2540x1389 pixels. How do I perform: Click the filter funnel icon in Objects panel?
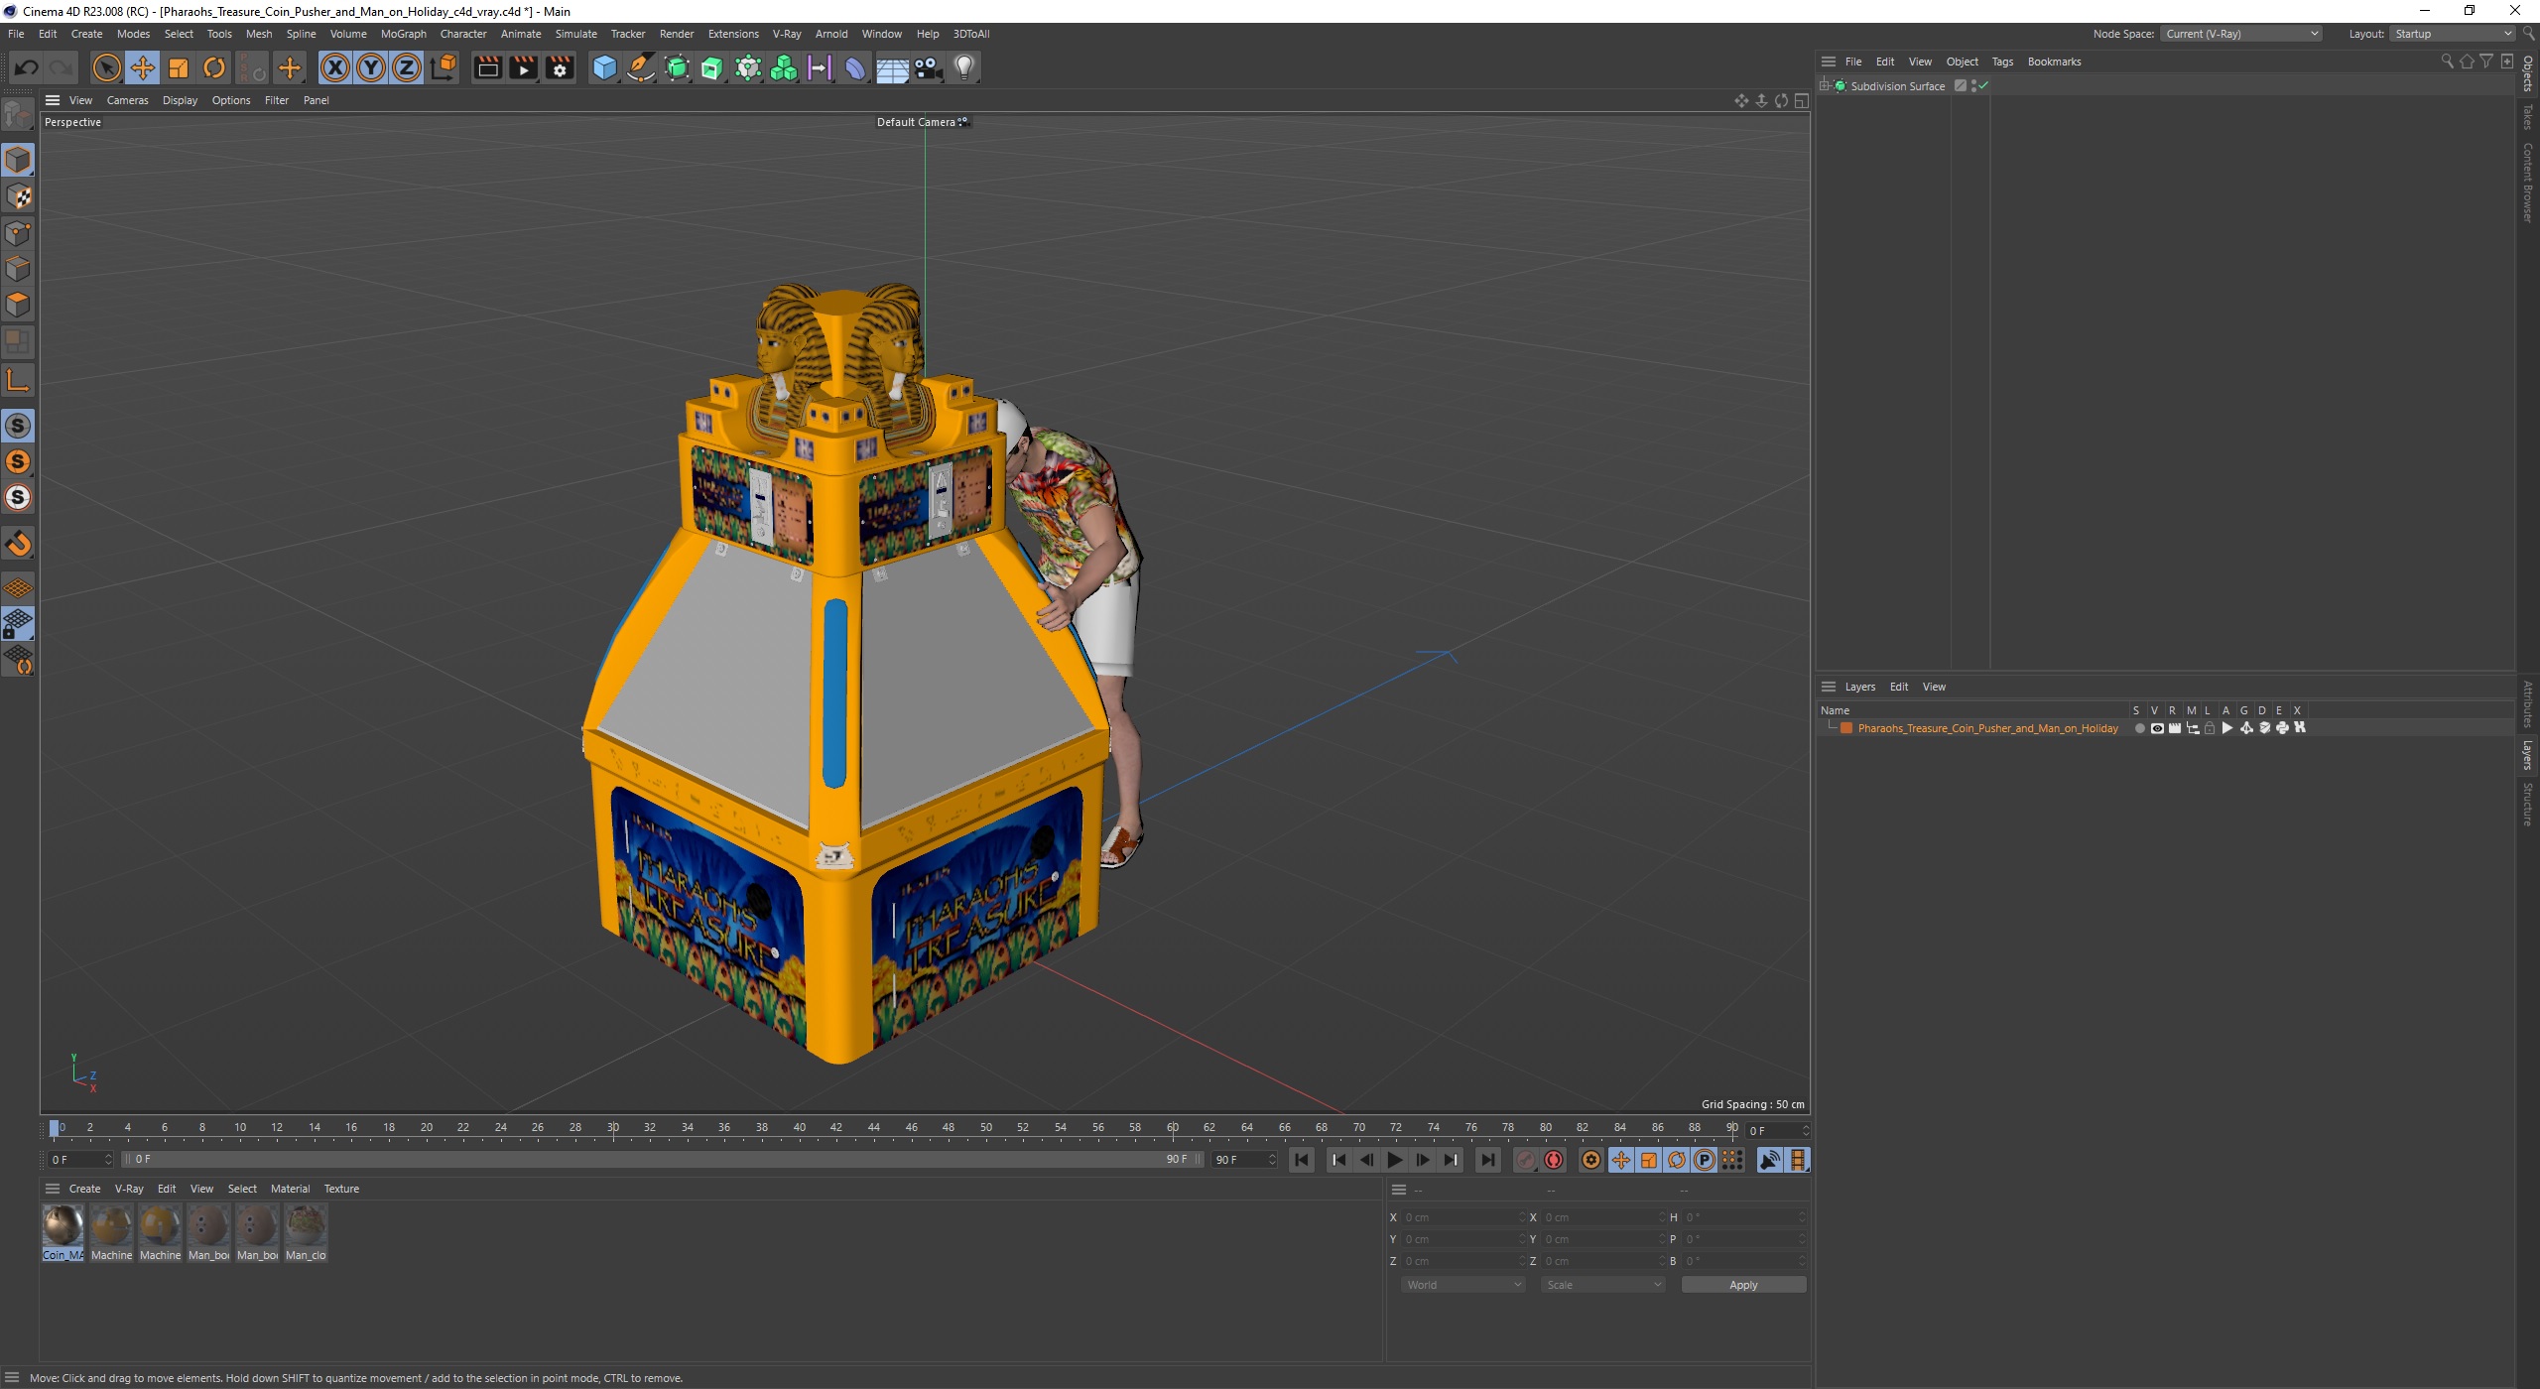(x=2486, y=62)
